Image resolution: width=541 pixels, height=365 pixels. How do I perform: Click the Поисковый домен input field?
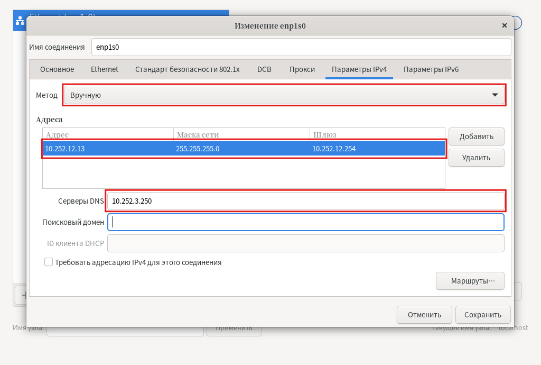coord(306,222)
